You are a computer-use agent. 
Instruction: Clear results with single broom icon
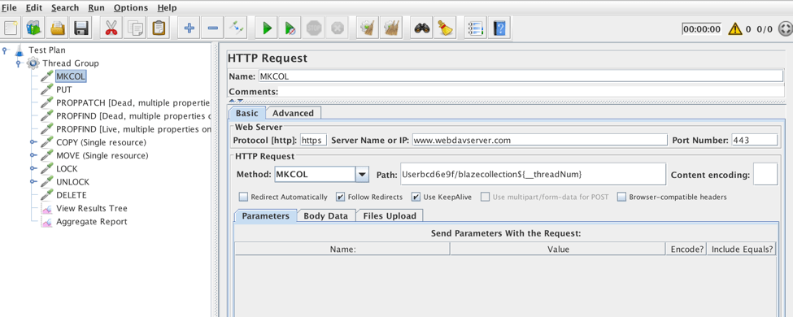pos(367,28)
